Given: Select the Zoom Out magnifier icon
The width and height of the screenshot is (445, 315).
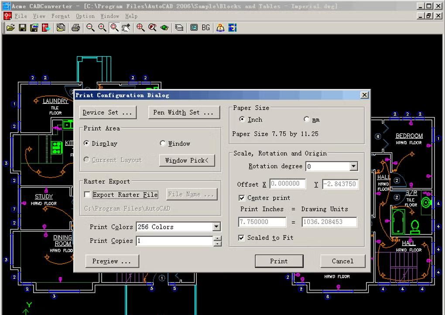Looking at the screenshot, I should (90, 28).
